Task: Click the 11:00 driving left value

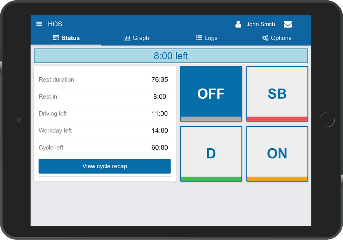Action: click(x=160, y=113)
